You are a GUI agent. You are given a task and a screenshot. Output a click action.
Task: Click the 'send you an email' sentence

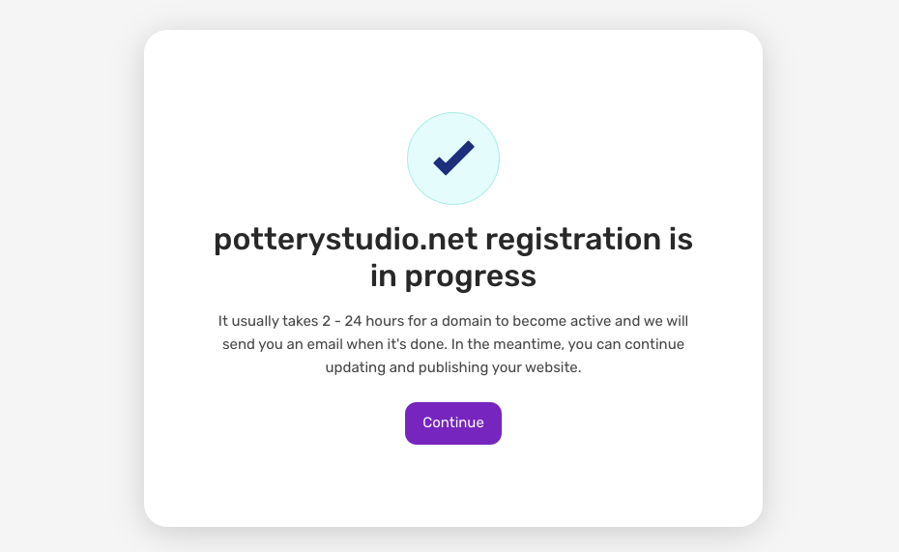pos(282,344)
